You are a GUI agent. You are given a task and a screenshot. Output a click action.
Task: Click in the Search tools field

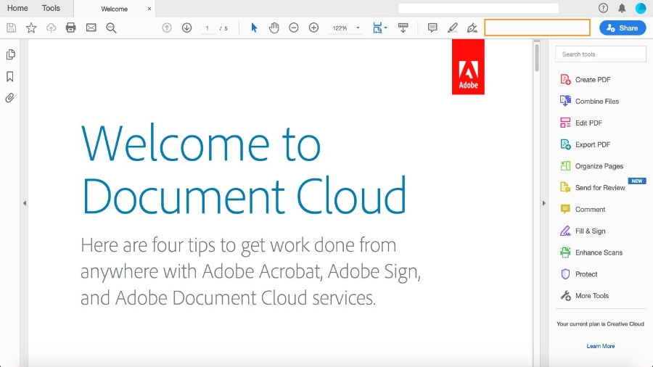600,54
